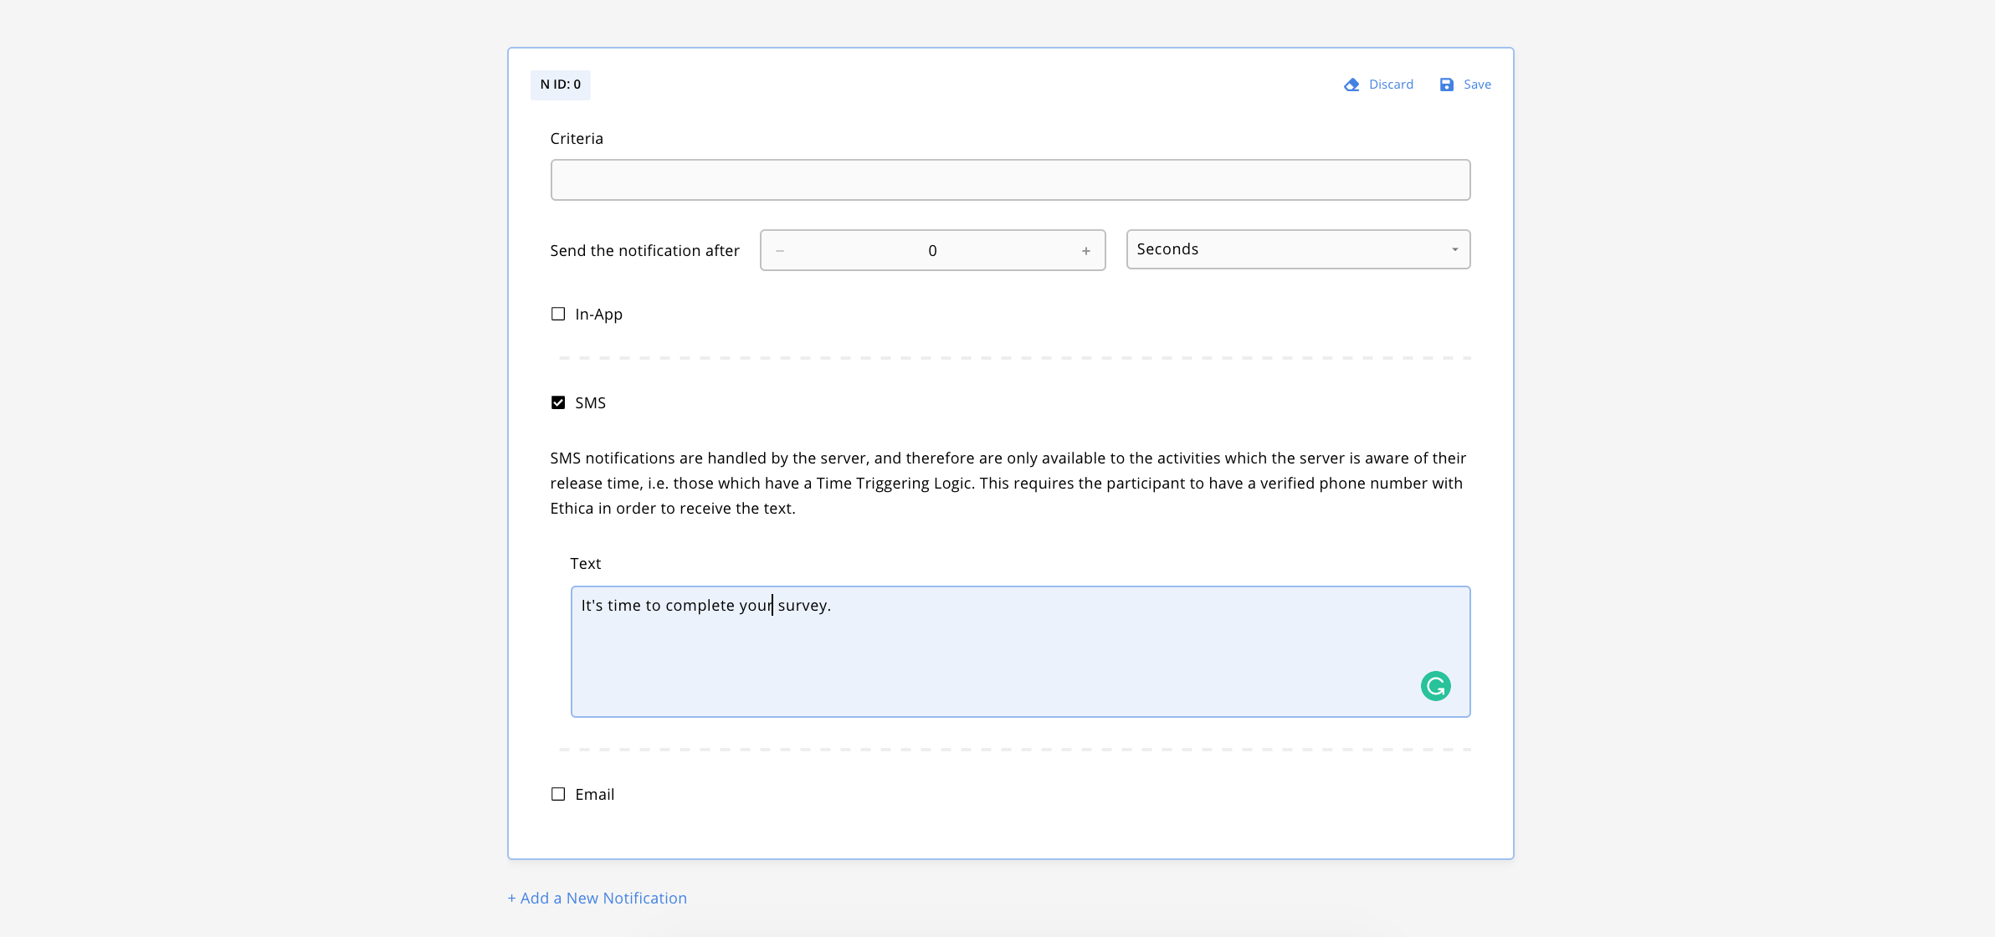Open the Grammarly icon in text area
Image resolution: width=1995 pixels, height=937 pixels.
[1435, 686]
